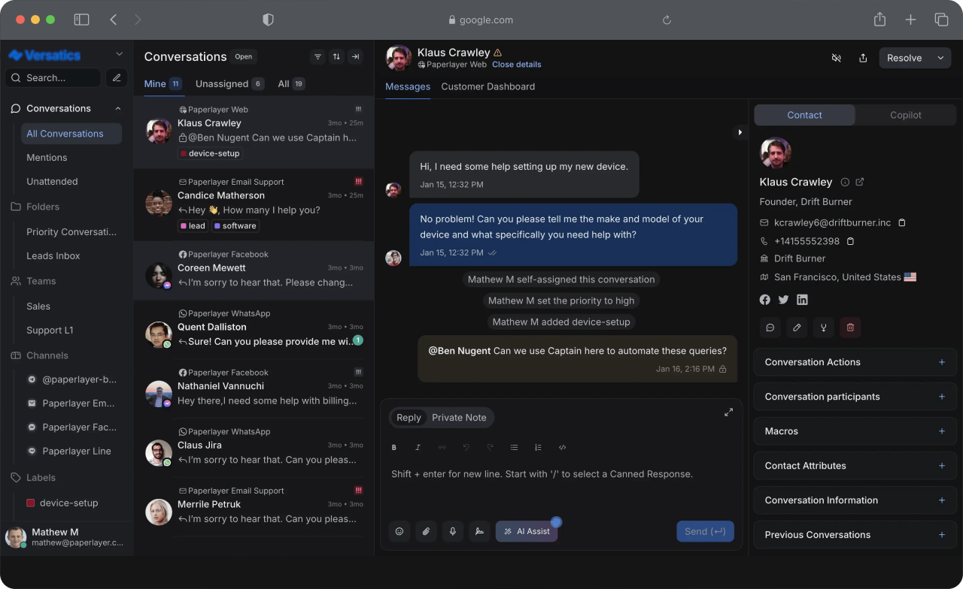The height and width of the screenshot is (589, 963).
Task: Click the info icon beside Klaus Crawley's name
Action: [845, 182]
